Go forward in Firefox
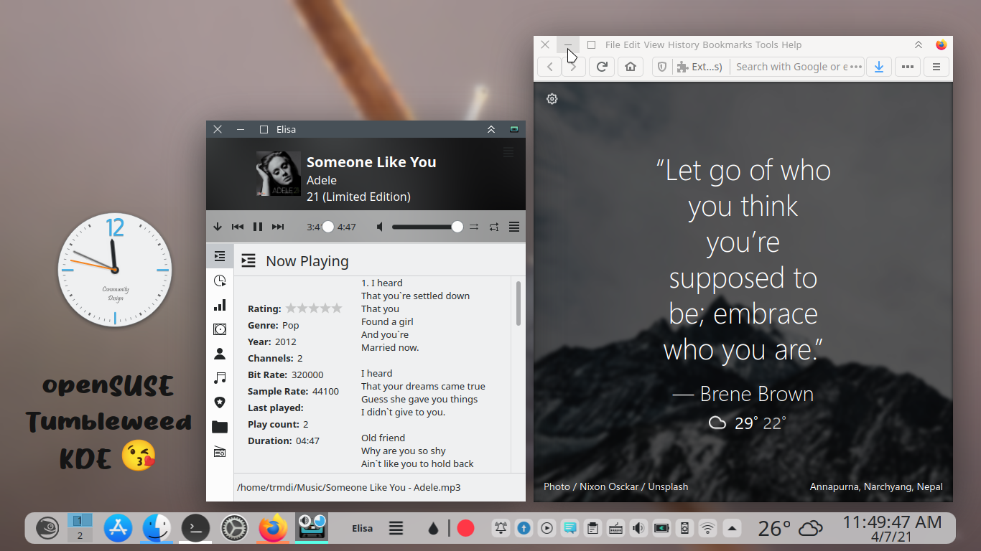The image size is (981, 551). tap(573, 67)
